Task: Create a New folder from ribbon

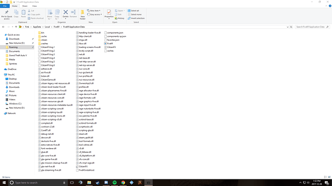Action: 83,14
